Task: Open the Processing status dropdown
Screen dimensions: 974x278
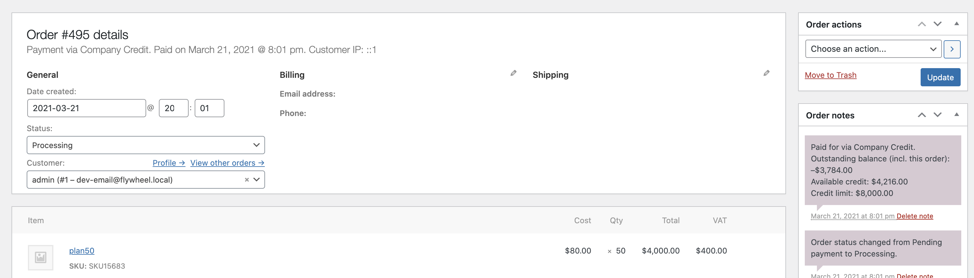Action: (146, 145)
